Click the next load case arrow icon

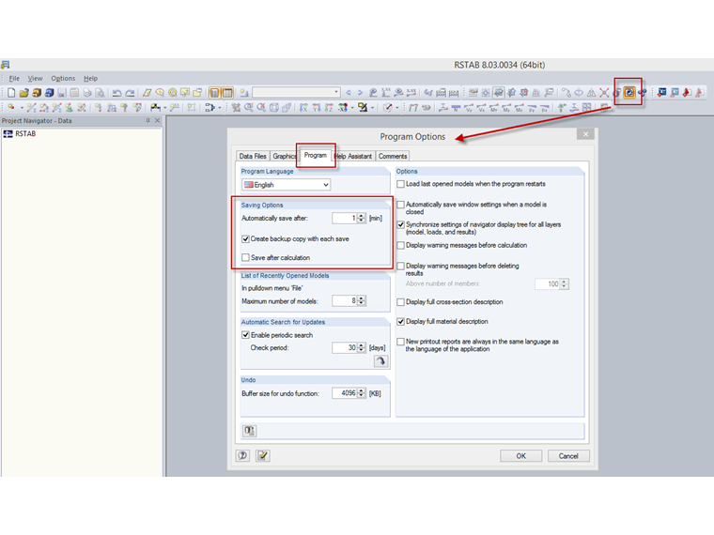click(360, 93)
